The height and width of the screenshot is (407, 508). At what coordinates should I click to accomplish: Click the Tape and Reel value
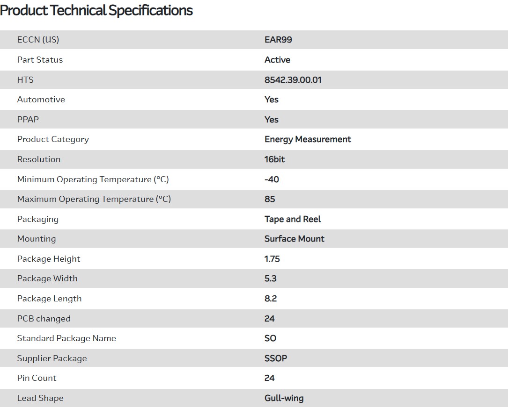pos(293,219)
